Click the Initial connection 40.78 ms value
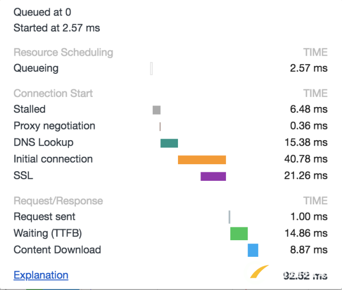 (306, 159)
